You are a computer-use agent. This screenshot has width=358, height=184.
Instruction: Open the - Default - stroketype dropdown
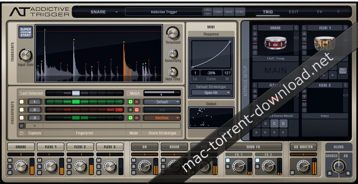162,102
